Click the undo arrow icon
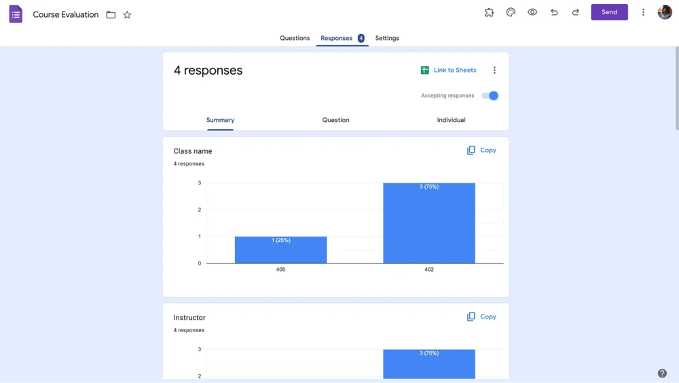Image resolution: width=679 pixels, height=383 pixels. pos(554,12)
